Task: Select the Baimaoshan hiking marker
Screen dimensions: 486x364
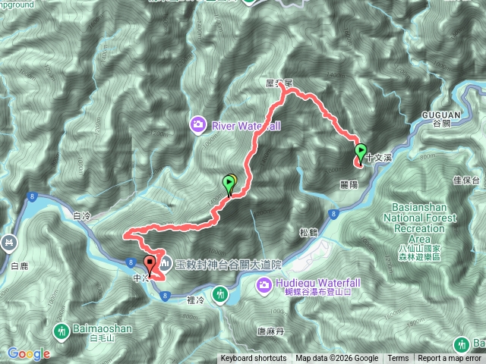Action: click(62, 332)
